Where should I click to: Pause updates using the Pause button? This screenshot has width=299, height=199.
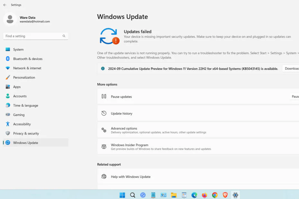point(295,97)
